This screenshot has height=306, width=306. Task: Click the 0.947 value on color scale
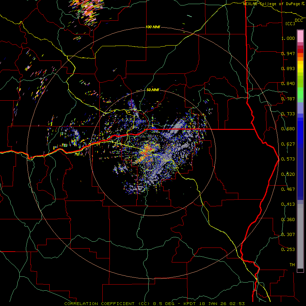coord(288,53)
